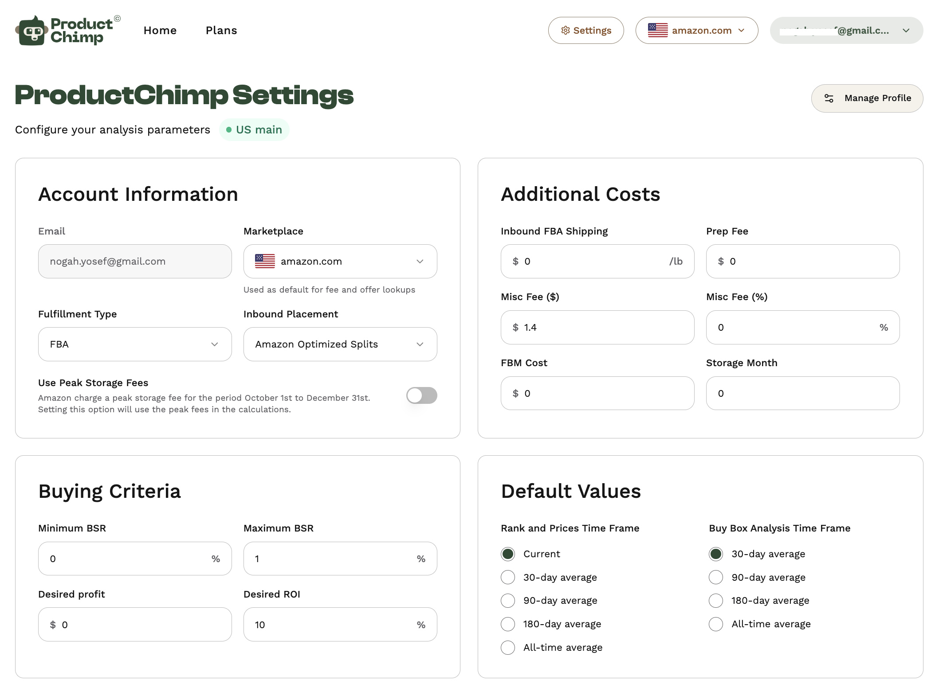Click the "Use Peak Storage Fees" label
Screen dimensions: 935x688
coord(93,383)
